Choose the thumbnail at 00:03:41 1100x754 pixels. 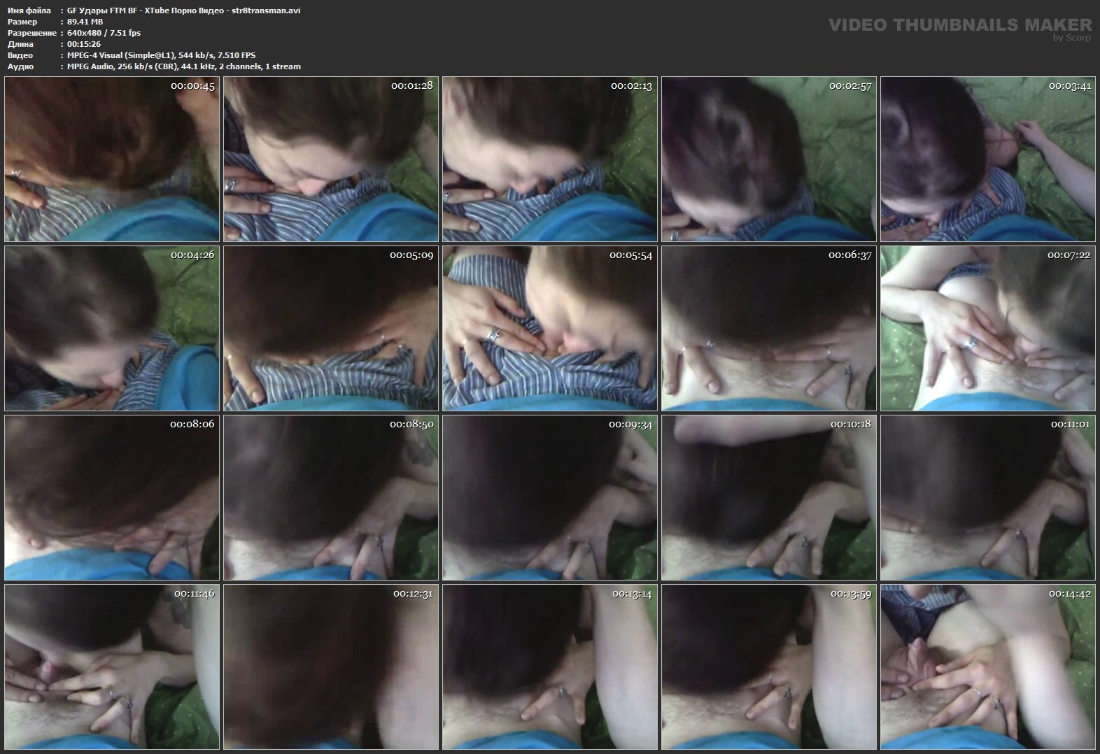988,159
